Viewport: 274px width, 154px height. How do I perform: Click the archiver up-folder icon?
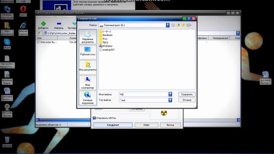[39, 33]
